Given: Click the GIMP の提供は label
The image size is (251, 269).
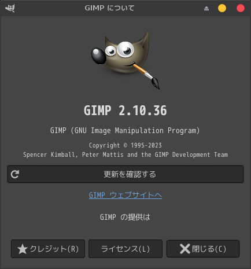Looking at the screenshot, I should [x=125, y=217].
